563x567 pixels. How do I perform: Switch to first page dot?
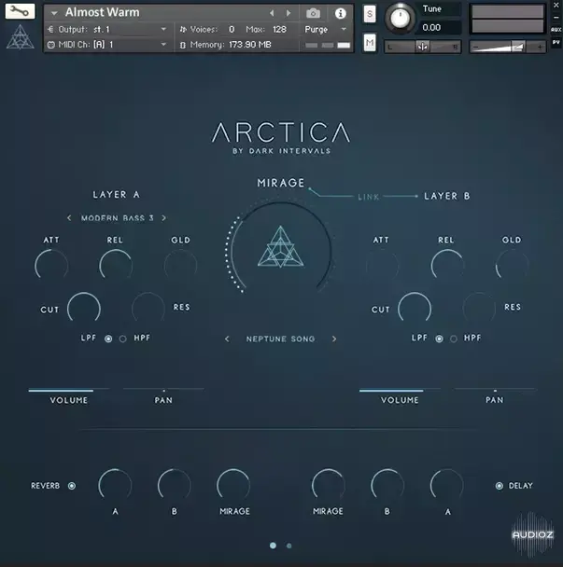tap(273, 546)
